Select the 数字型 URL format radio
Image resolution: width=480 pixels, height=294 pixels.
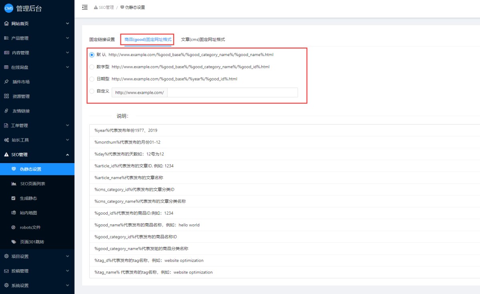click(92, 66)
